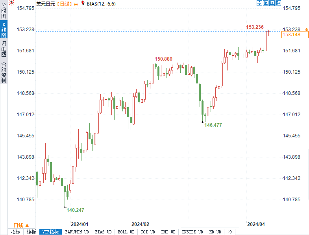Click the orange double-arrow on price axis
This screenshot has height=235, width=309.
coord(306,30)
